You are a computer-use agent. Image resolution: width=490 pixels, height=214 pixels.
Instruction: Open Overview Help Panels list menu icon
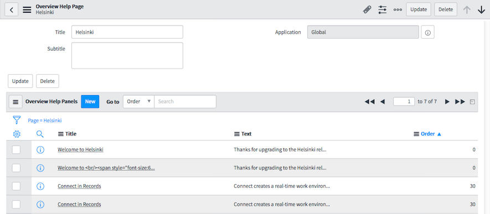[16, 102]
